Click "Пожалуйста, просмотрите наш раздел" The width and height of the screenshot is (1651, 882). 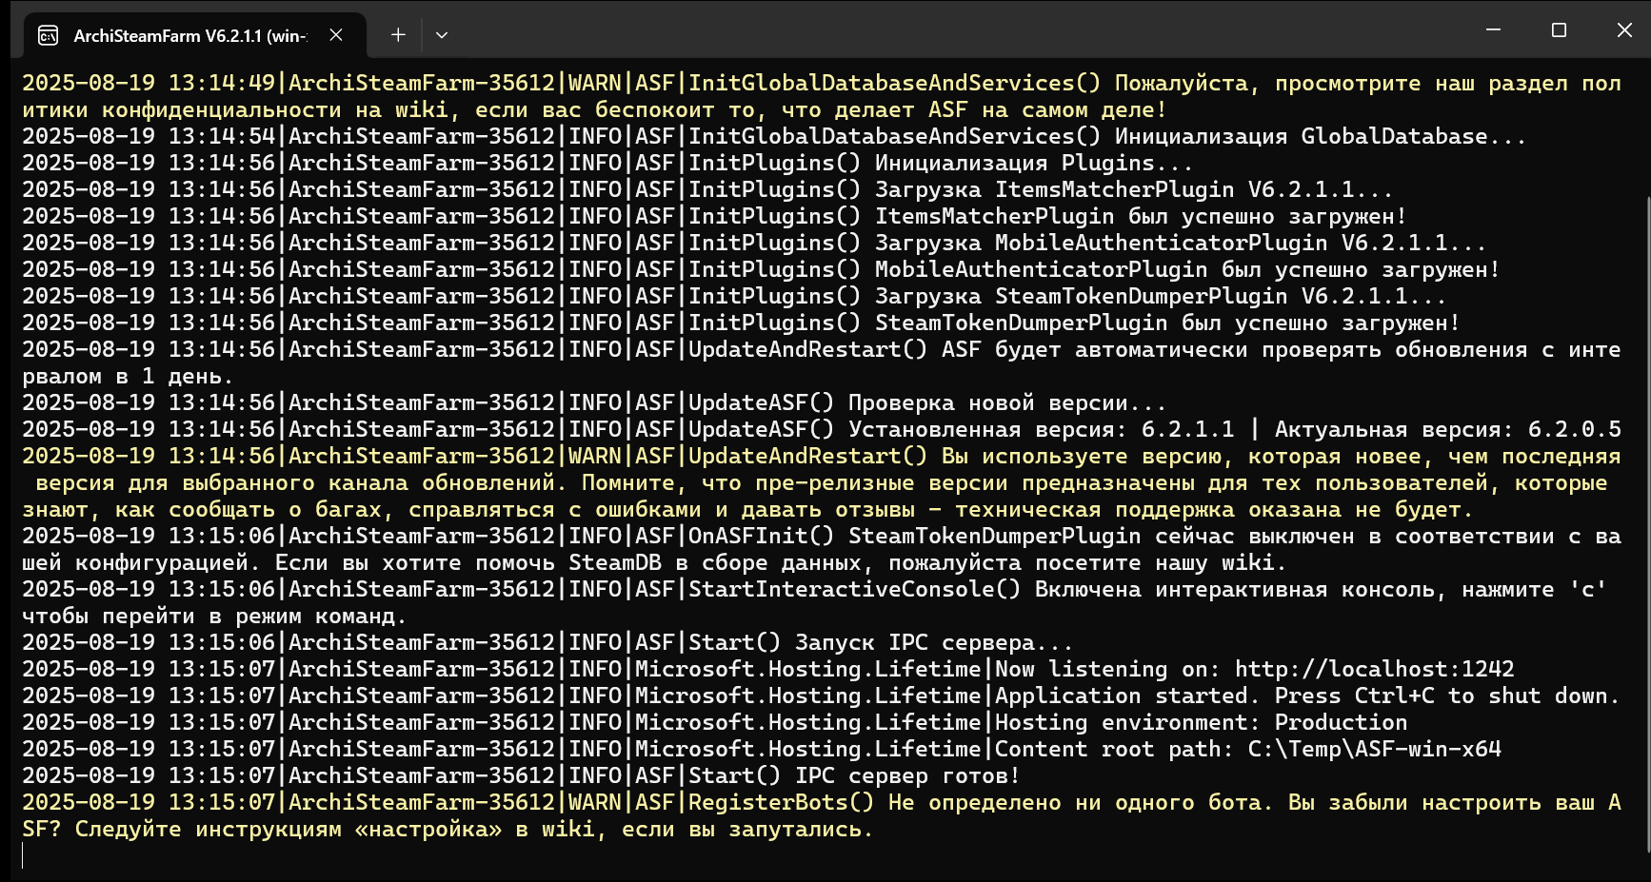tap(1342, 84)
